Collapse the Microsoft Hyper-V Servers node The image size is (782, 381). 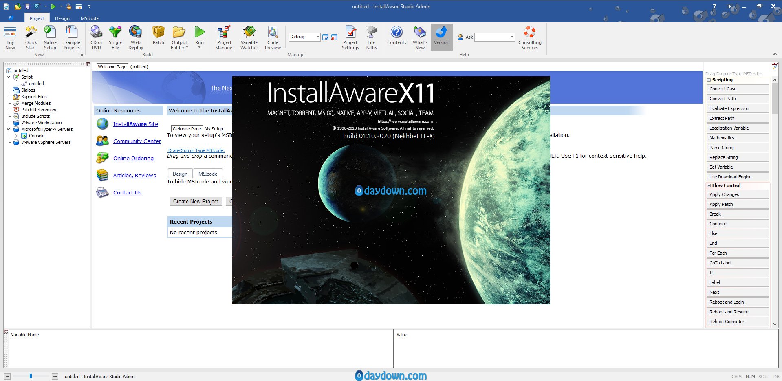coord(9,129)
